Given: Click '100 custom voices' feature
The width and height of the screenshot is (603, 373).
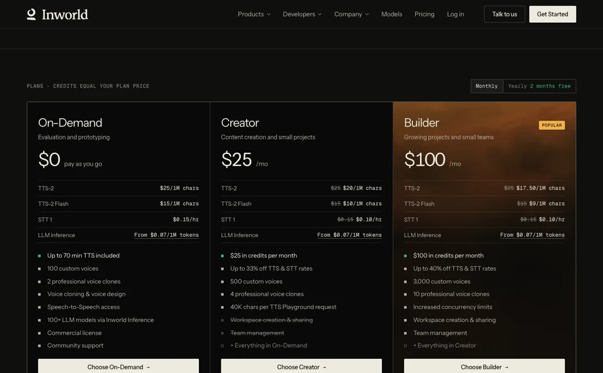Looking at the screenshot, I should [73, 268].
